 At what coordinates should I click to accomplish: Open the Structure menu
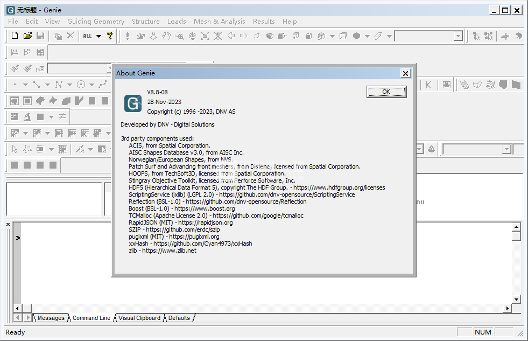pyautogui.click(x=145, y=21)
